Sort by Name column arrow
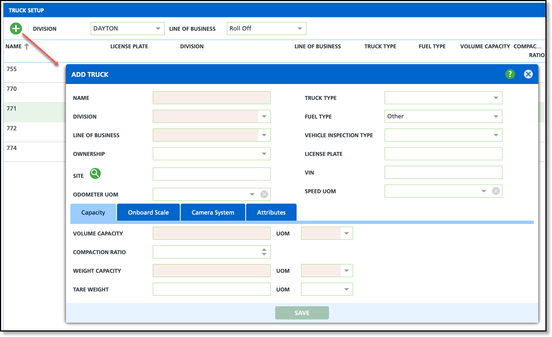This screenshot has height=337, width=552. [x=27, y=46]
